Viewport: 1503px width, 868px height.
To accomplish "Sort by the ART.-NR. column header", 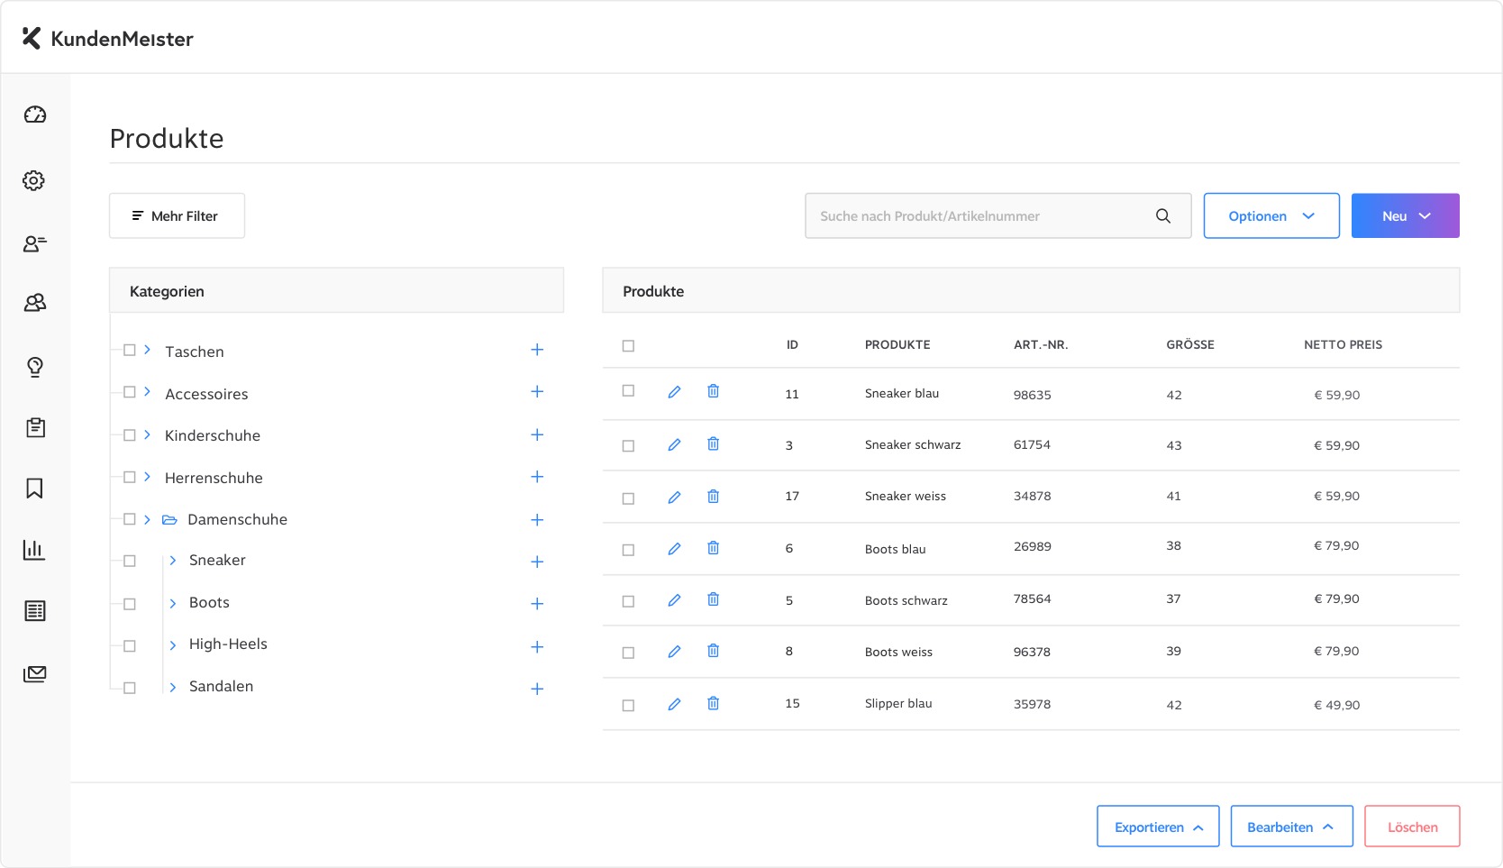I will tap(1041, 345).
